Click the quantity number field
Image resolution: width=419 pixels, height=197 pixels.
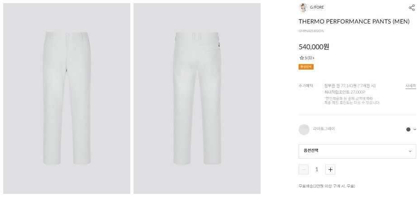[317, 169]
